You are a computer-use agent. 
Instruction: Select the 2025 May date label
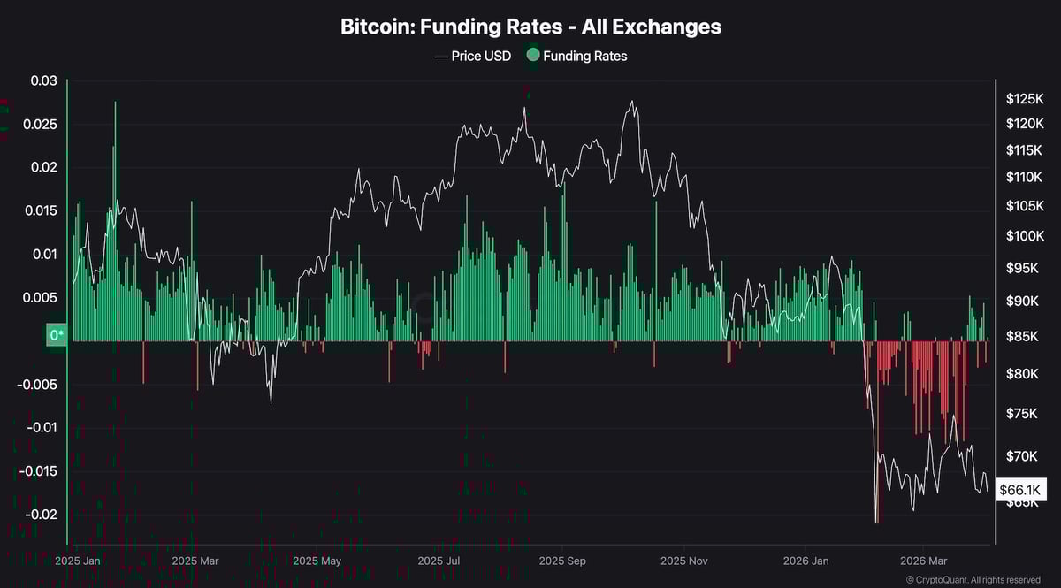pos(317,561)
